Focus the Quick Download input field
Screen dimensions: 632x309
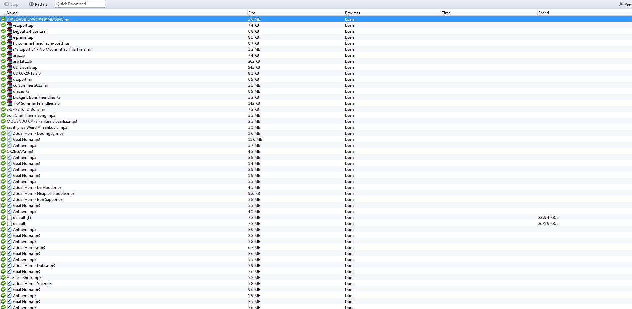[80, 4]
